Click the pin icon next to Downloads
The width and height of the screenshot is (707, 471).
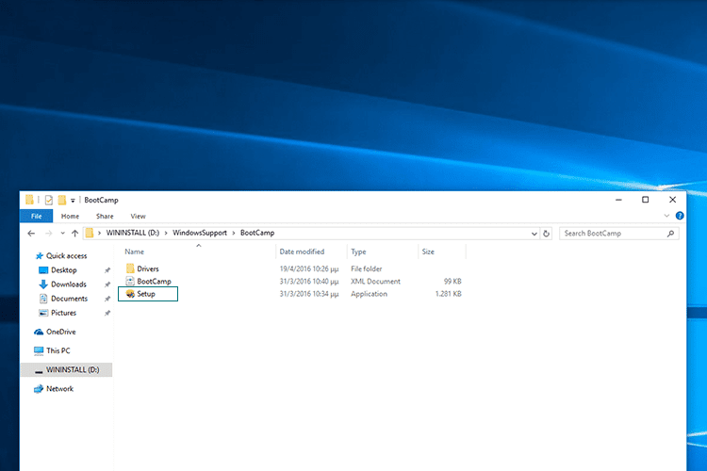click(107, 284)
